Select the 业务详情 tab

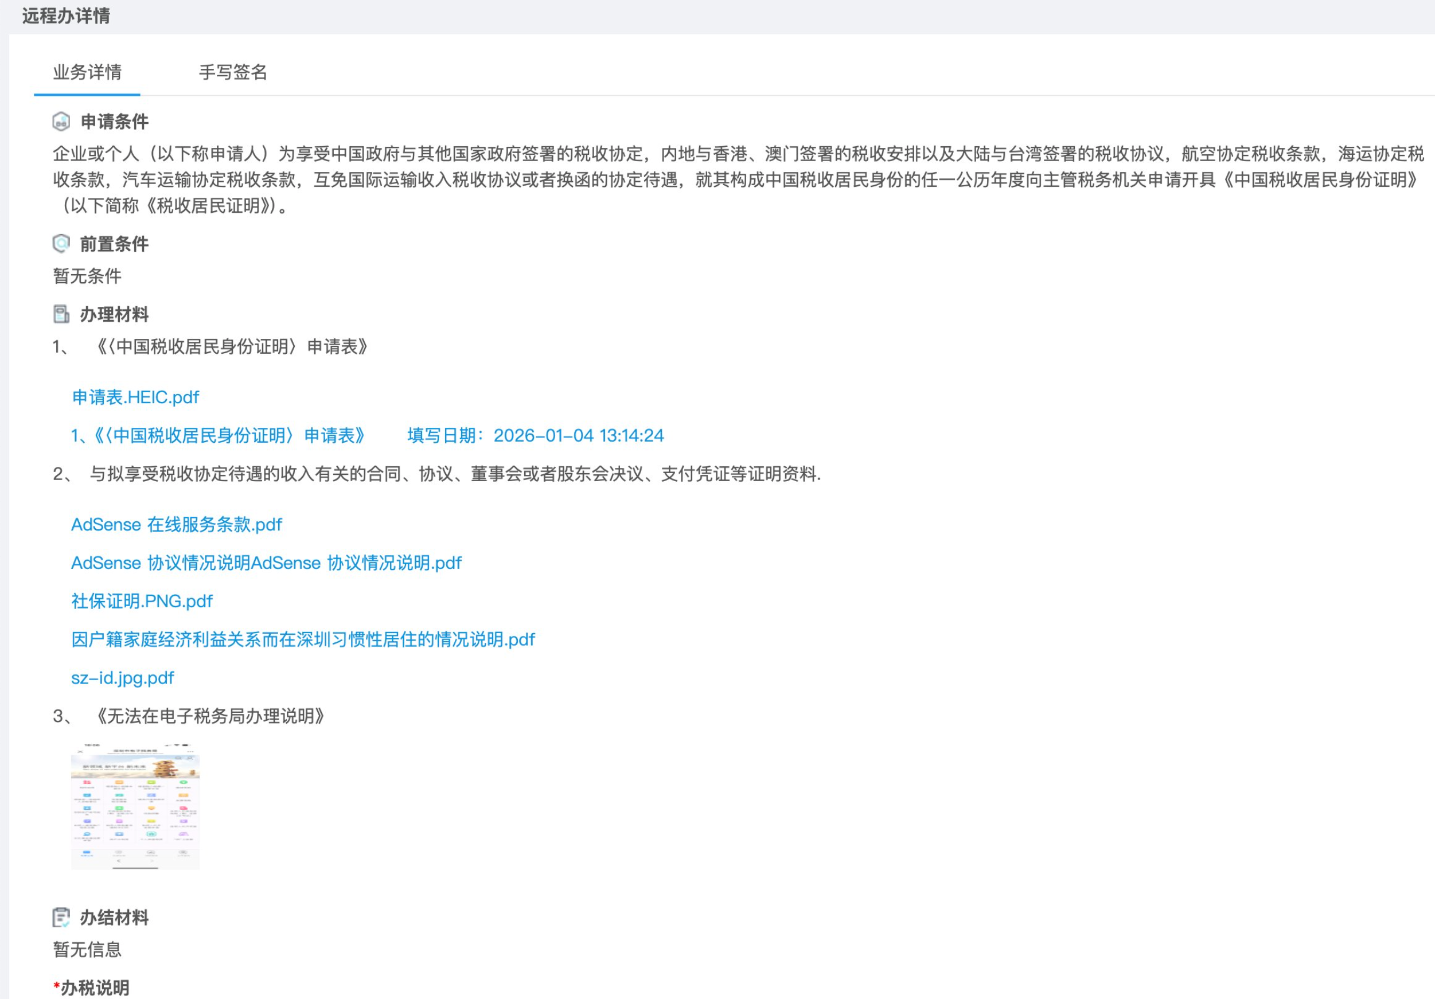click(x=87, y=72)
